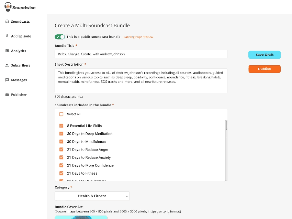292x219 pixels.
Task: Open Analytics via the chart icon
Action: pyautogui.click(x=7, y=51)
